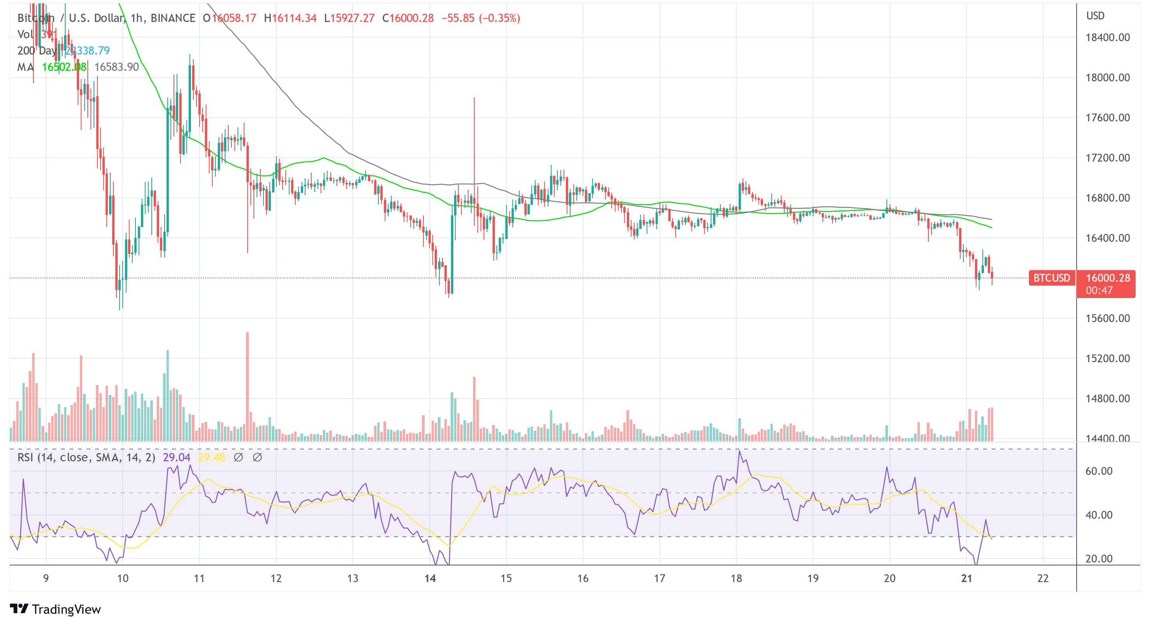Click the 200 Day value 22338.79
The width and height of the screenshot is (1150, 626).
(87, 50)
